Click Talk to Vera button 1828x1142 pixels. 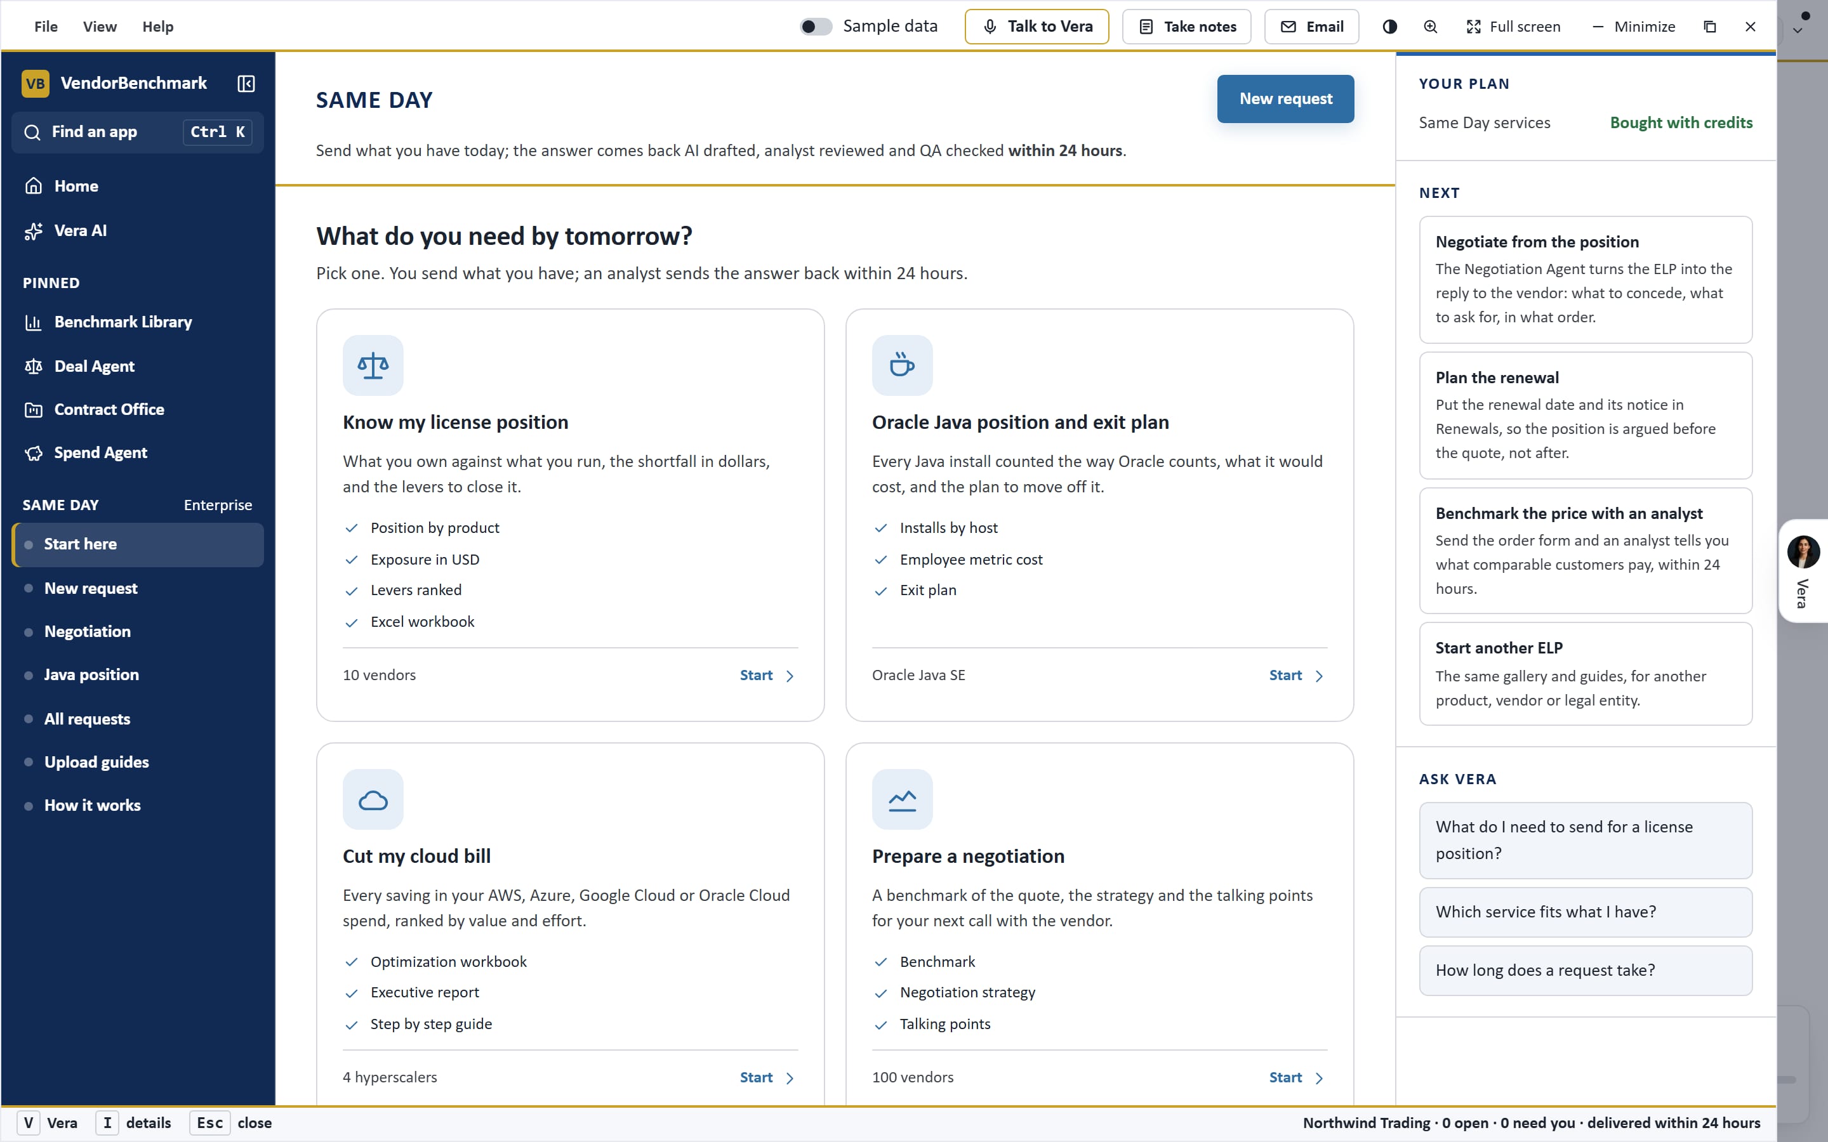tap(1037, 27)
